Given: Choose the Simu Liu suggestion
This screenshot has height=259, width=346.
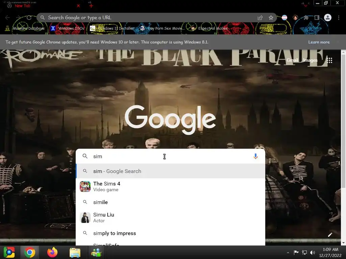Looking at the screenshot, I should [x=170, y=218].
